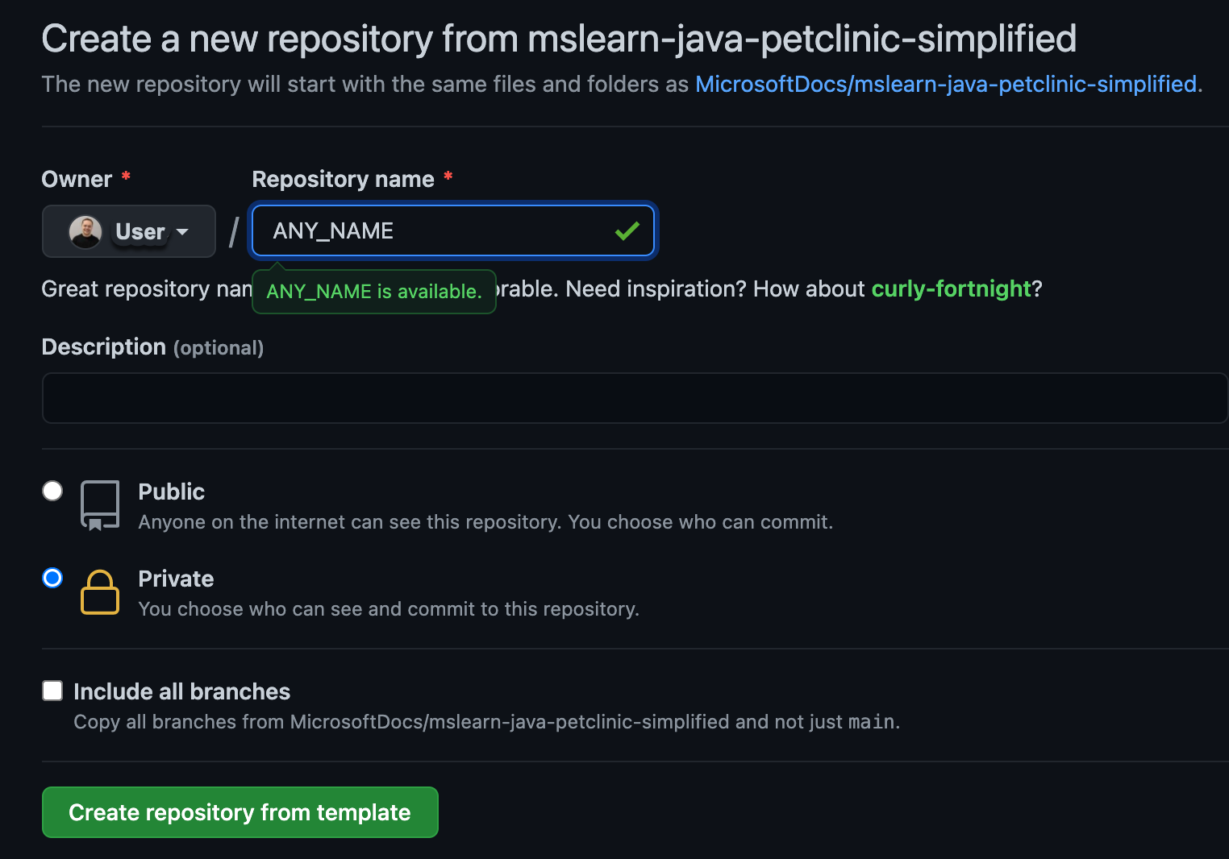Click the User name text in owner selector
The height and width of the screenshot is (859, 1229).
(140, 231)
